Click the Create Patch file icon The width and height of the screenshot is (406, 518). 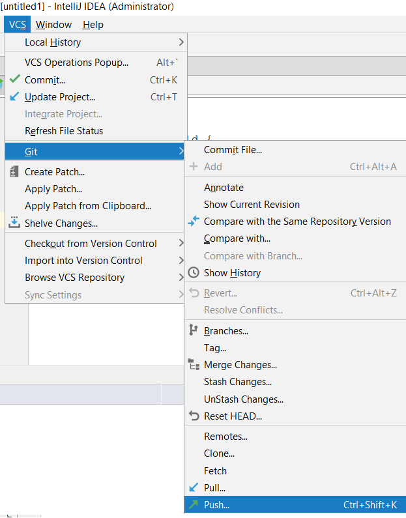coord(14,172)
